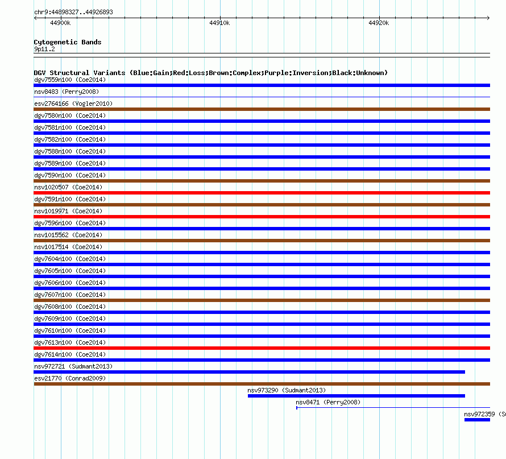Select the 9p11.2 band label
The image size is (506, 459).
pos(44,49)
